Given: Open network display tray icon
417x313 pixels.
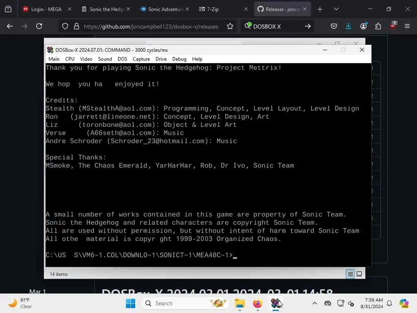Looking at the screenshot, I should [340, 303].
